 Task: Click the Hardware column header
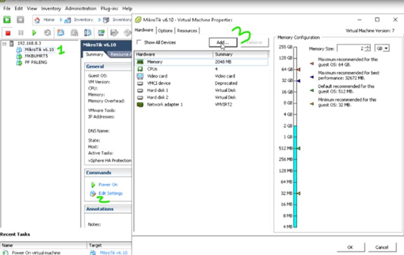(174, 54)
